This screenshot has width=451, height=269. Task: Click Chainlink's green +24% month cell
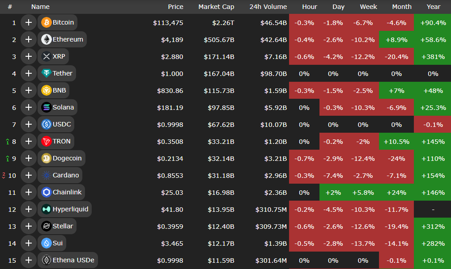(396, 192)
